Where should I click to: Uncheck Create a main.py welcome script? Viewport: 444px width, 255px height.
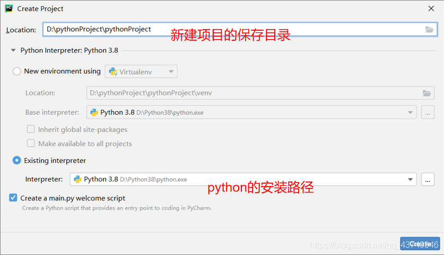13,198
